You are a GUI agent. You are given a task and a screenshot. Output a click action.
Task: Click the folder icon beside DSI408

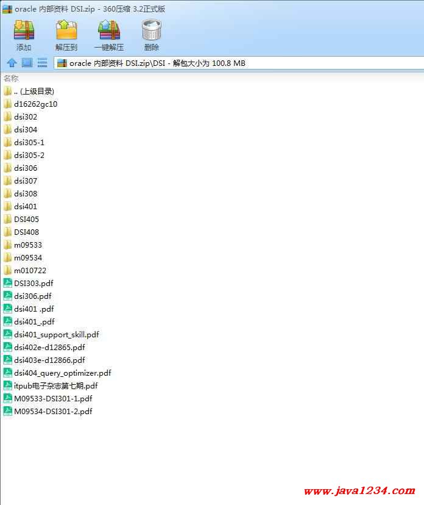pyautogui.click(x=8, y=232)
